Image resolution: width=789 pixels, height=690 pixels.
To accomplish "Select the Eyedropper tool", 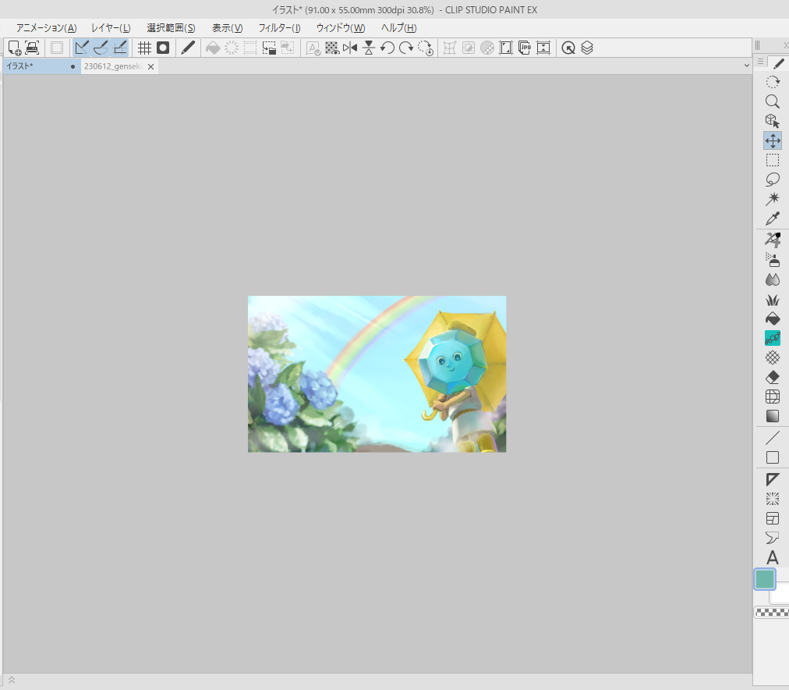I will pyautogui.click(x=773, y=219).
